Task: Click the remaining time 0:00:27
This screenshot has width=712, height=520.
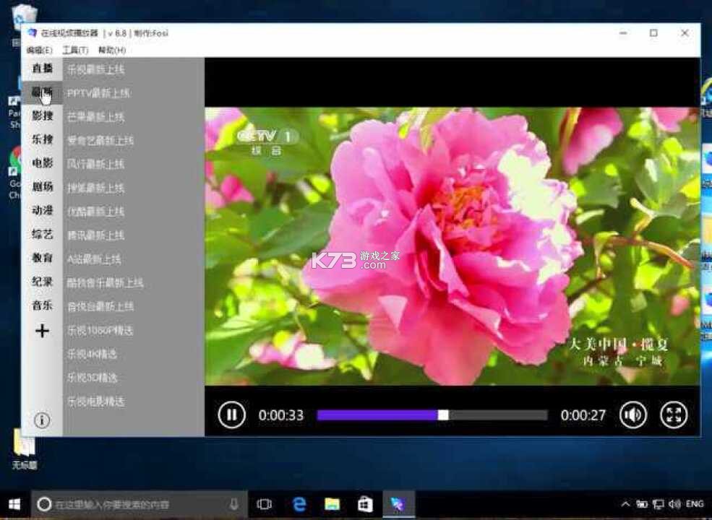Action: pyautogui.click(x=583, y=415)
